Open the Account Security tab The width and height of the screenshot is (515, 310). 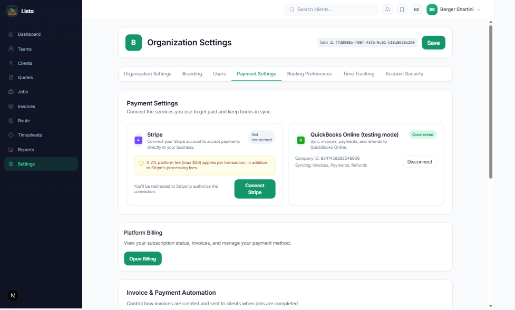click(404, 74)
